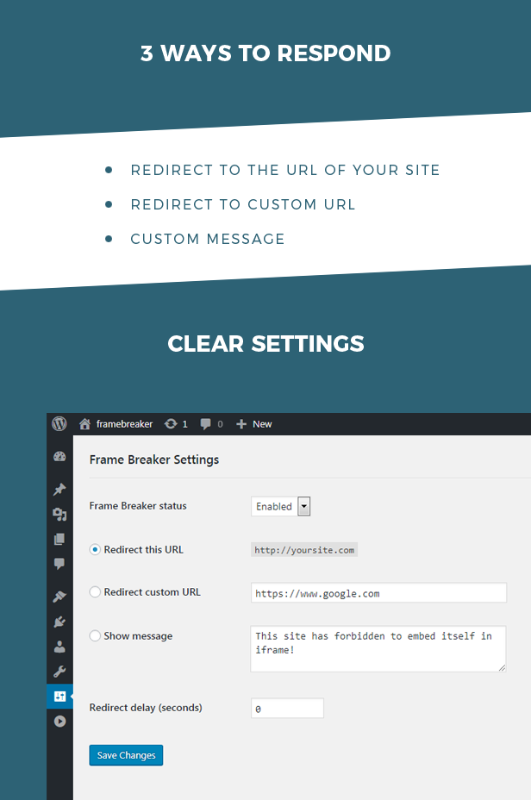Viewport: 531px width, 800px height.
Task: Select Show message radio button
Action: (x=95, y=635)
